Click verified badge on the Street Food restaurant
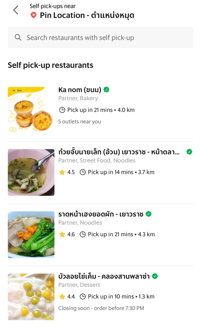The width and height of the screenshot is (201, 327). (x=189, y=152)
